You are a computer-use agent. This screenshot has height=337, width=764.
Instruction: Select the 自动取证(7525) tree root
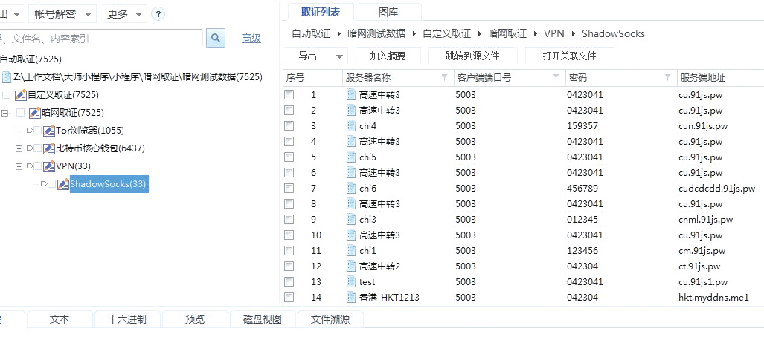[x=31, y=59]
